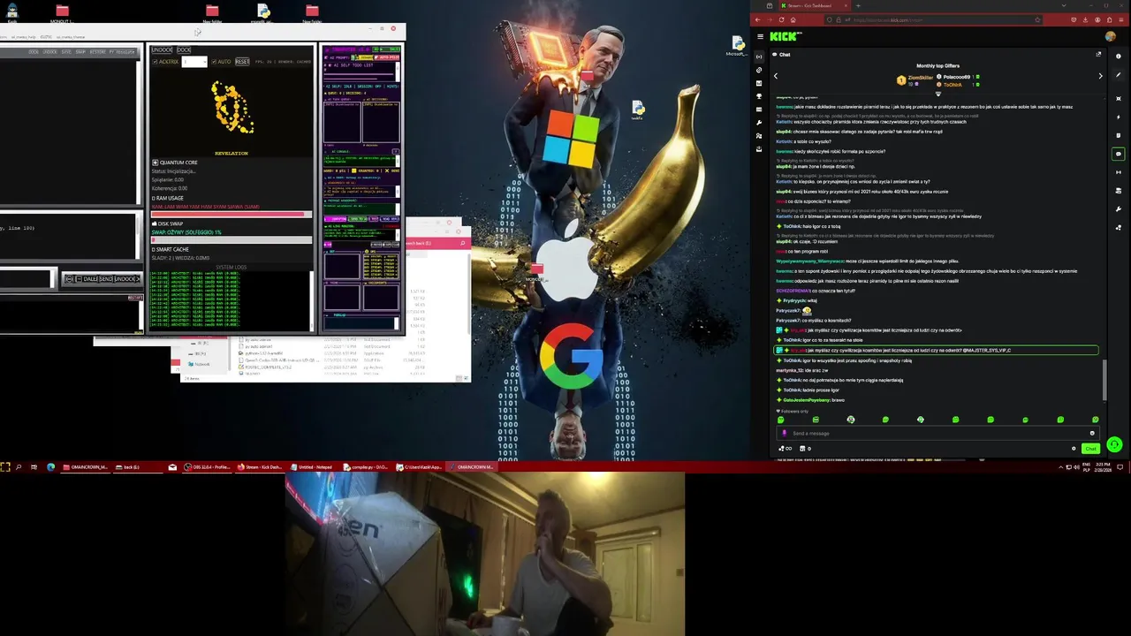Click the DALEJ button in the left panel
The image size is (1131, 636).
[x=90, y=279]
